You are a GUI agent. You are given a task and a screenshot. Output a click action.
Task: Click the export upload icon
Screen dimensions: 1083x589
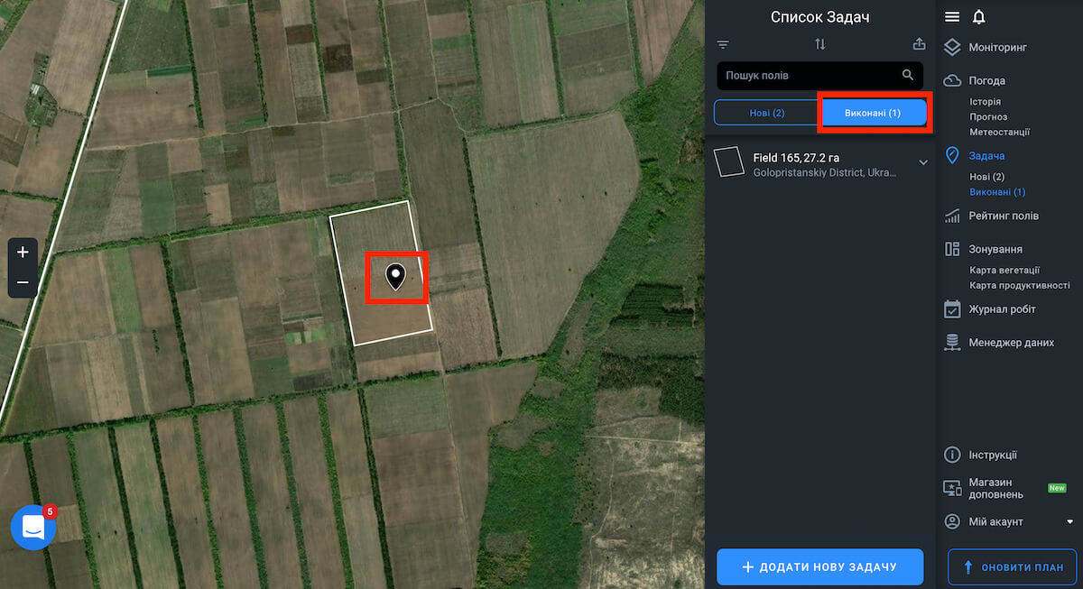coord(919,44)
